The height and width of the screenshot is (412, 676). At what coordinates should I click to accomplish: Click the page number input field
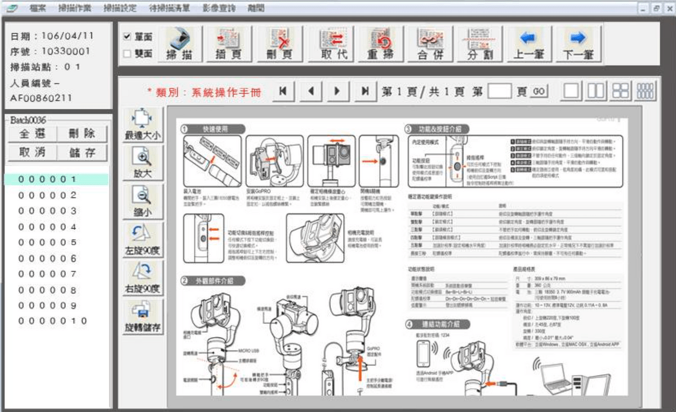pyautogui.click(x=499, y=91)
